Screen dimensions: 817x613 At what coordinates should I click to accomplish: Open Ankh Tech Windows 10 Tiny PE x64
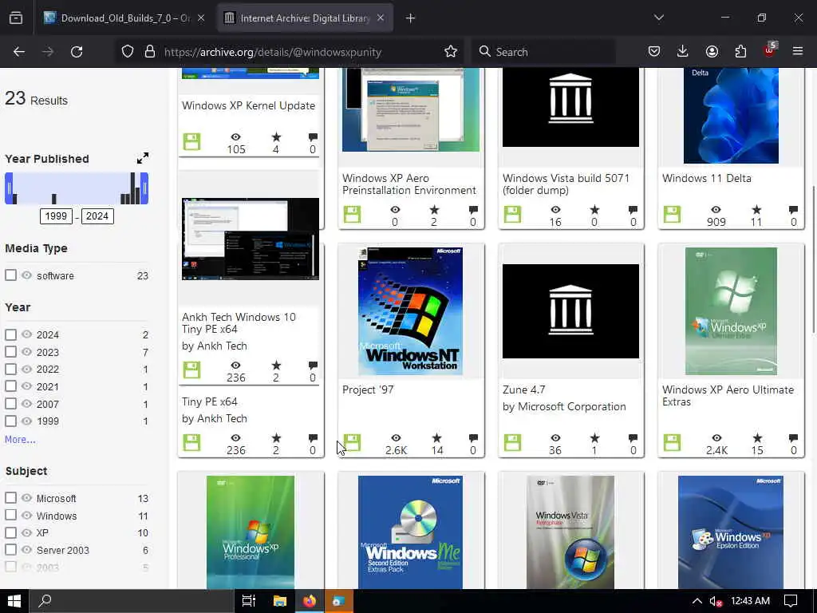click(239, 323)
